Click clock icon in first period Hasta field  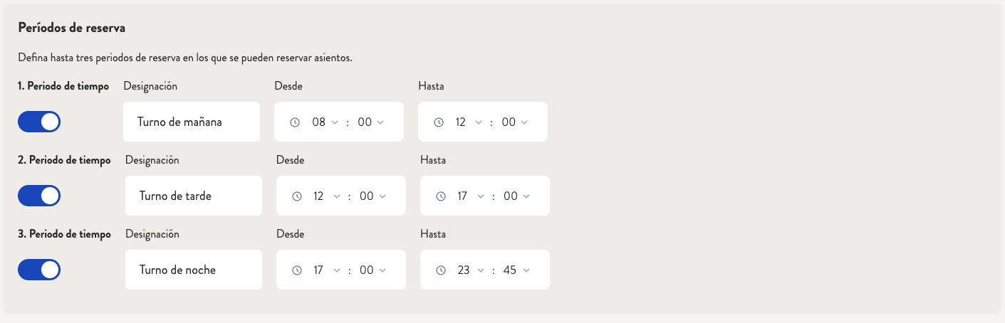[439, 122]
